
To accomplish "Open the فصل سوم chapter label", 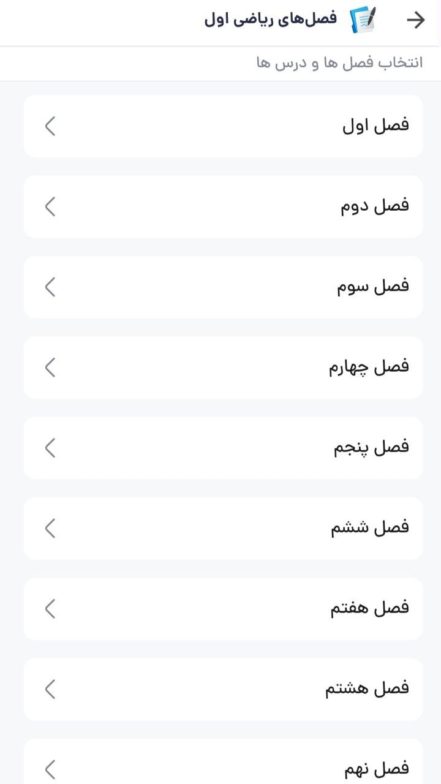I will pyautogui.click(x=372, y=287).
